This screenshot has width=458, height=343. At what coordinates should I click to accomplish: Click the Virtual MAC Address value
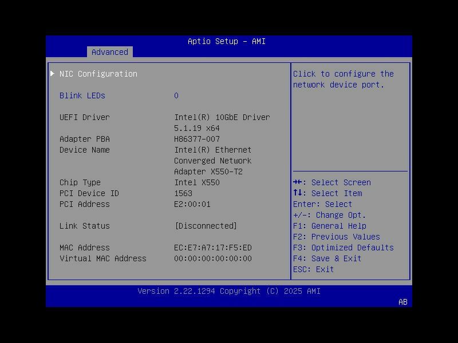212,258
